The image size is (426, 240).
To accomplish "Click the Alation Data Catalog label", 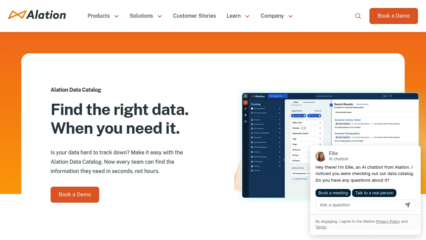I will pyautogui.click(x=76, y=90).
